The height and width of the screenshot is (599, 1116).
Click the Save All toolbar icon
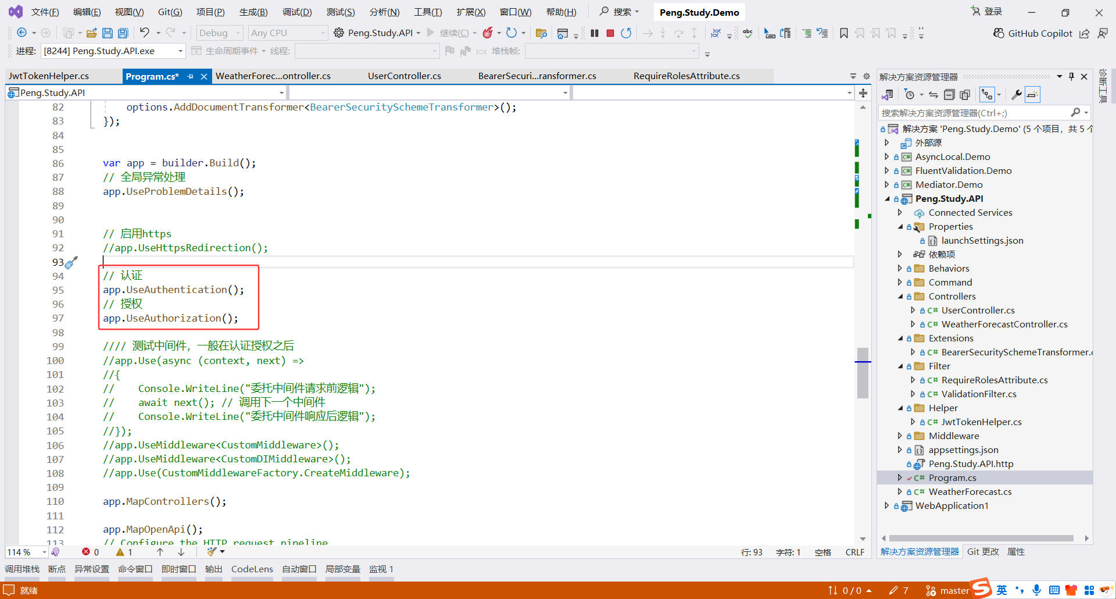[123, 33]
